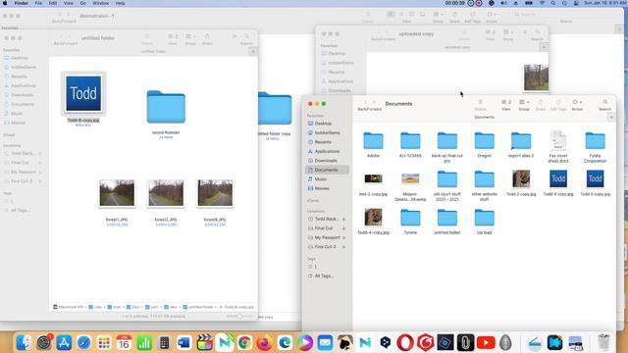The height and width of the screenshot is (353, 628).
Task: Select the export alias 2 folder alias
Action: (521, 141)
